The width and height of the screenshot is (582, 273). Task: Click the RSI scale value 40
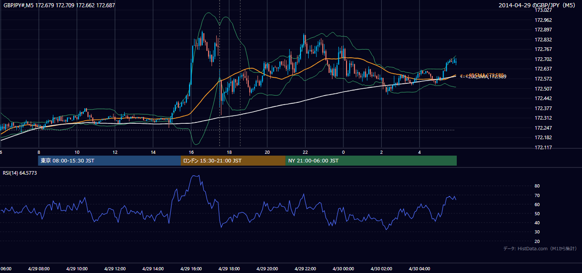537,223
